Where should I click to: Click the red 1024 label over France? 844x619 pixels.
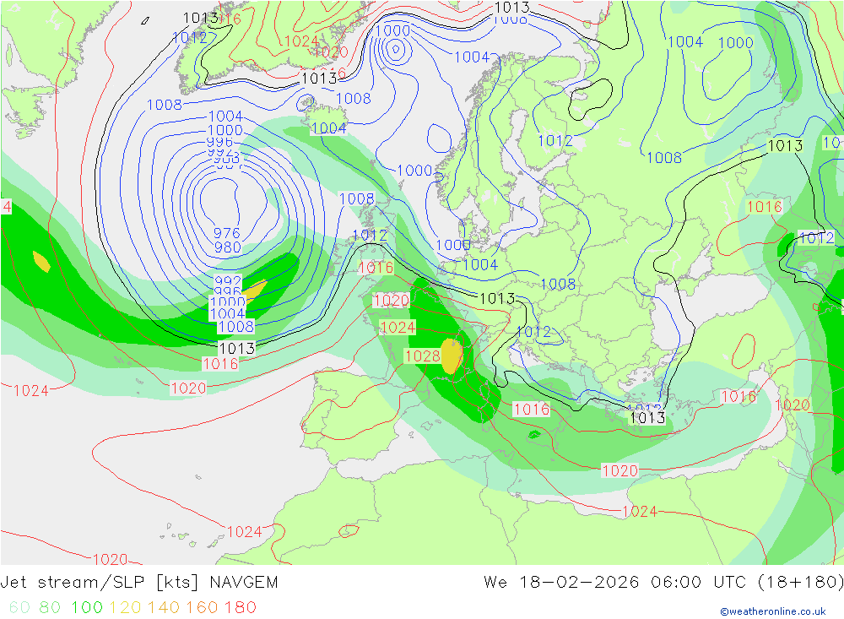[398, 327]
